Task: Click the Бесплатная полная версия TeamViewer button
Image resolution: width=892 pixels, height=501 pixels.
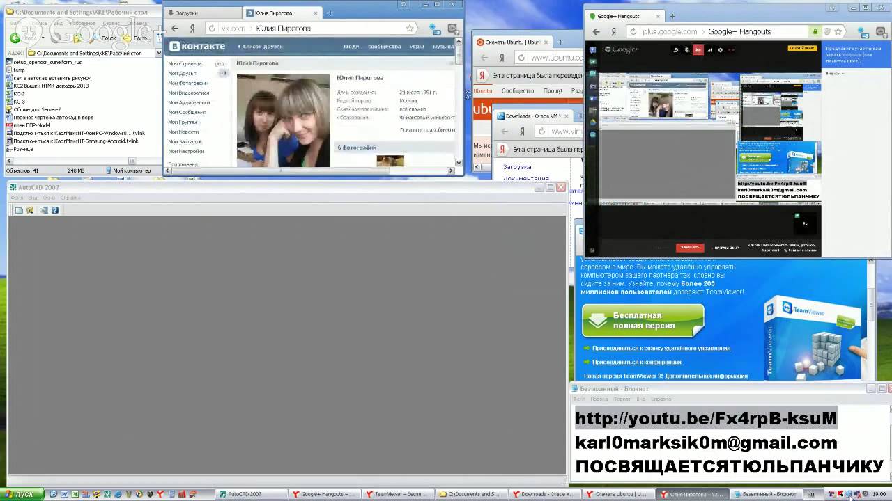Action: [x=643, y=320]
